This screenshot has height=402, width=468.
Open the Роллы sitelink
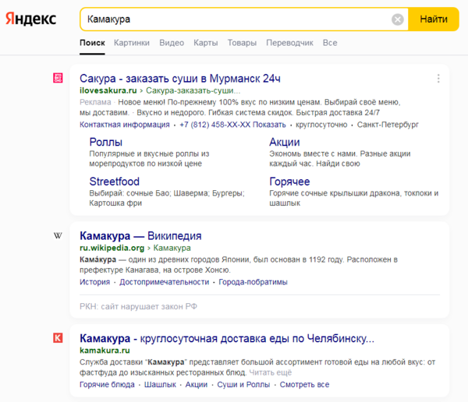pyautogui.click(x=105, y=142)
